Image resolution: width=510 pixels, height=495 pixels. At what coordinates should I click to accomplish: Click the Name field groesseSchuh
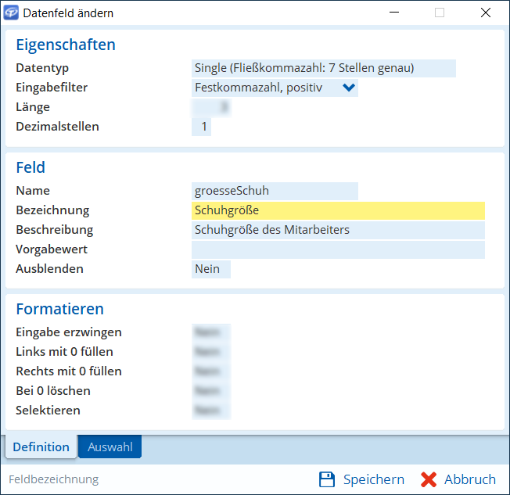coord(274,191)
